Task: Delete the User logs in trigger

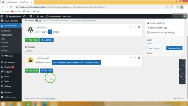Action: click(139, 27)
